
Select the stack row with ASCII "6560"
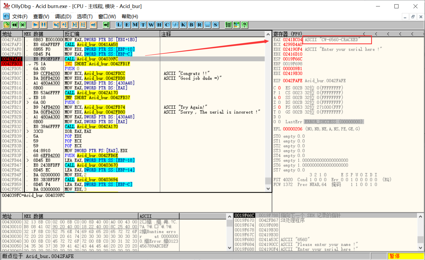326,240
